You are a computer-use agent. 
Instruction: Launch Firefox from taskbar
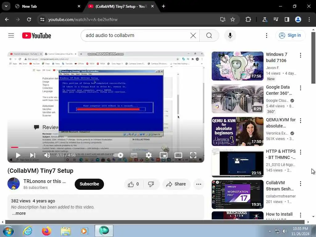tap(47, 231)
